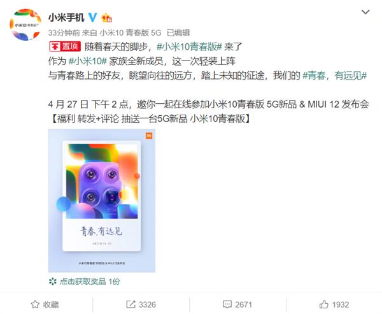
Task: Click the repost share icon
Action: tap(131, 304)
